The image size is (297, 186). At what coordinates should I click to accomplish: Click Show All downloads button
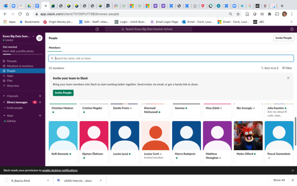click(279, 180)
